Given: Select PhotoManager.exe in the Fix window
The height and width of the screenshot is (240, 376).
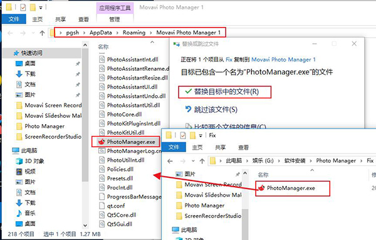Looking at the screenshot, I should pos(291,188).
